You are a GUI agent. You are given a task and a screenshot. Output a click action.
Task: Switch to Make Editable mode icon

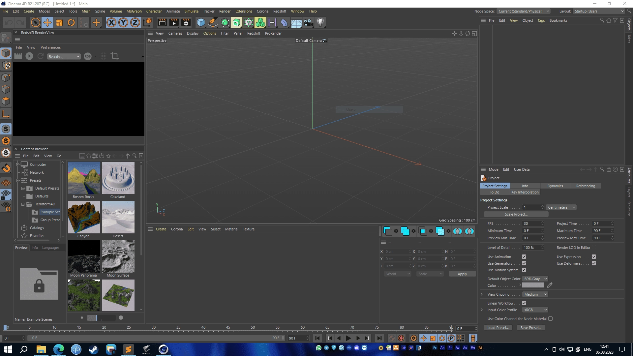coord(6,39)
